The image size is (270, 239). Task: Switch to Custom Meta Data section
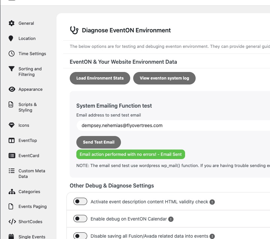tap(31, 173)
